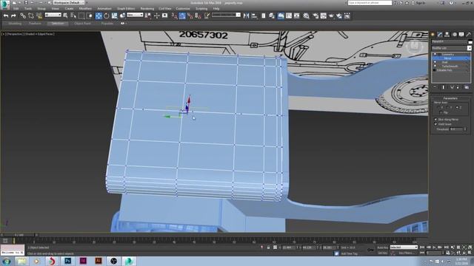Click the Mirror tool icon
Image resolution: width=474 pixels, height=266 pixels.
246,16
